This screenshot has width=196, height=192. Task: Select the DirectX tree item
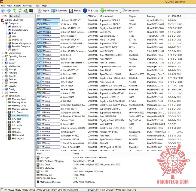click(10, 76)
